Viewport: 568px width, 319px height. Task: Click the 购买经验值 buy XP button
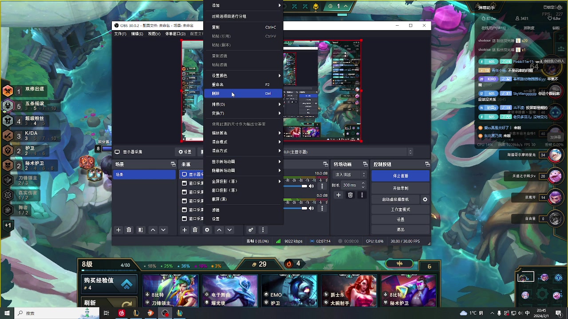point(109,284)
